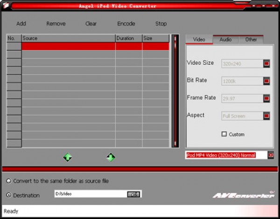Switch to the Audio tab
The image size is (280, 219).
point(225,39)
